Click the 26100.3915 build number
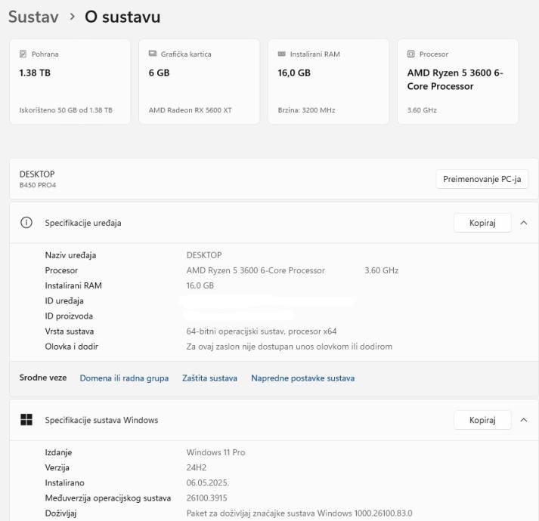The image size is (539, 521). (x=207, y=498)
